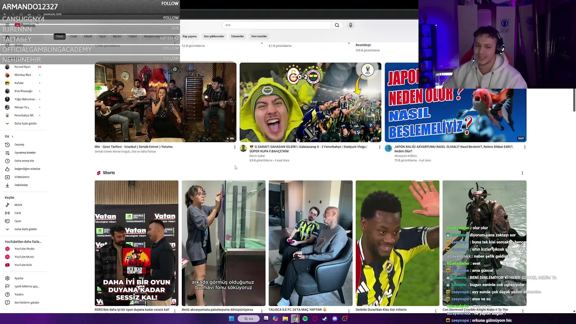Open İçerik bildirme geçmişi report history

point(22,286)
